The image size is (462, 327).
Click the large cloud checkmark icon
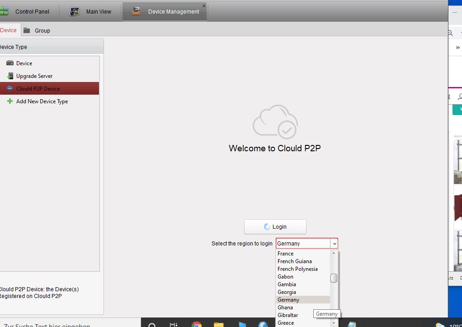coord(275,122)
